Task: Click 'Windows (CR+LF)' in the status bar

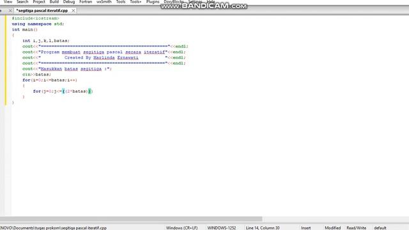Action: click(181, 228)
